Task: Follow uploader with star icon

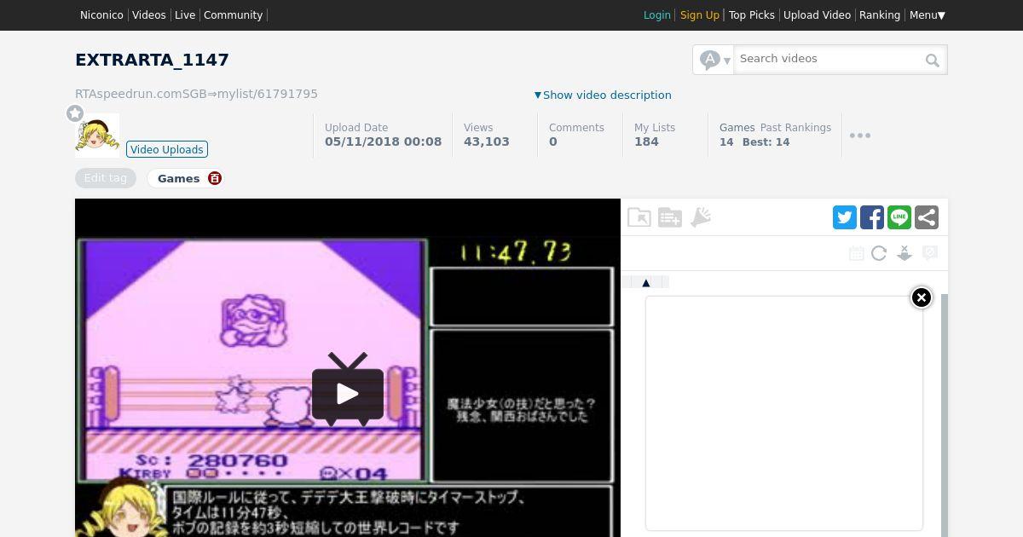Action: 75,113
